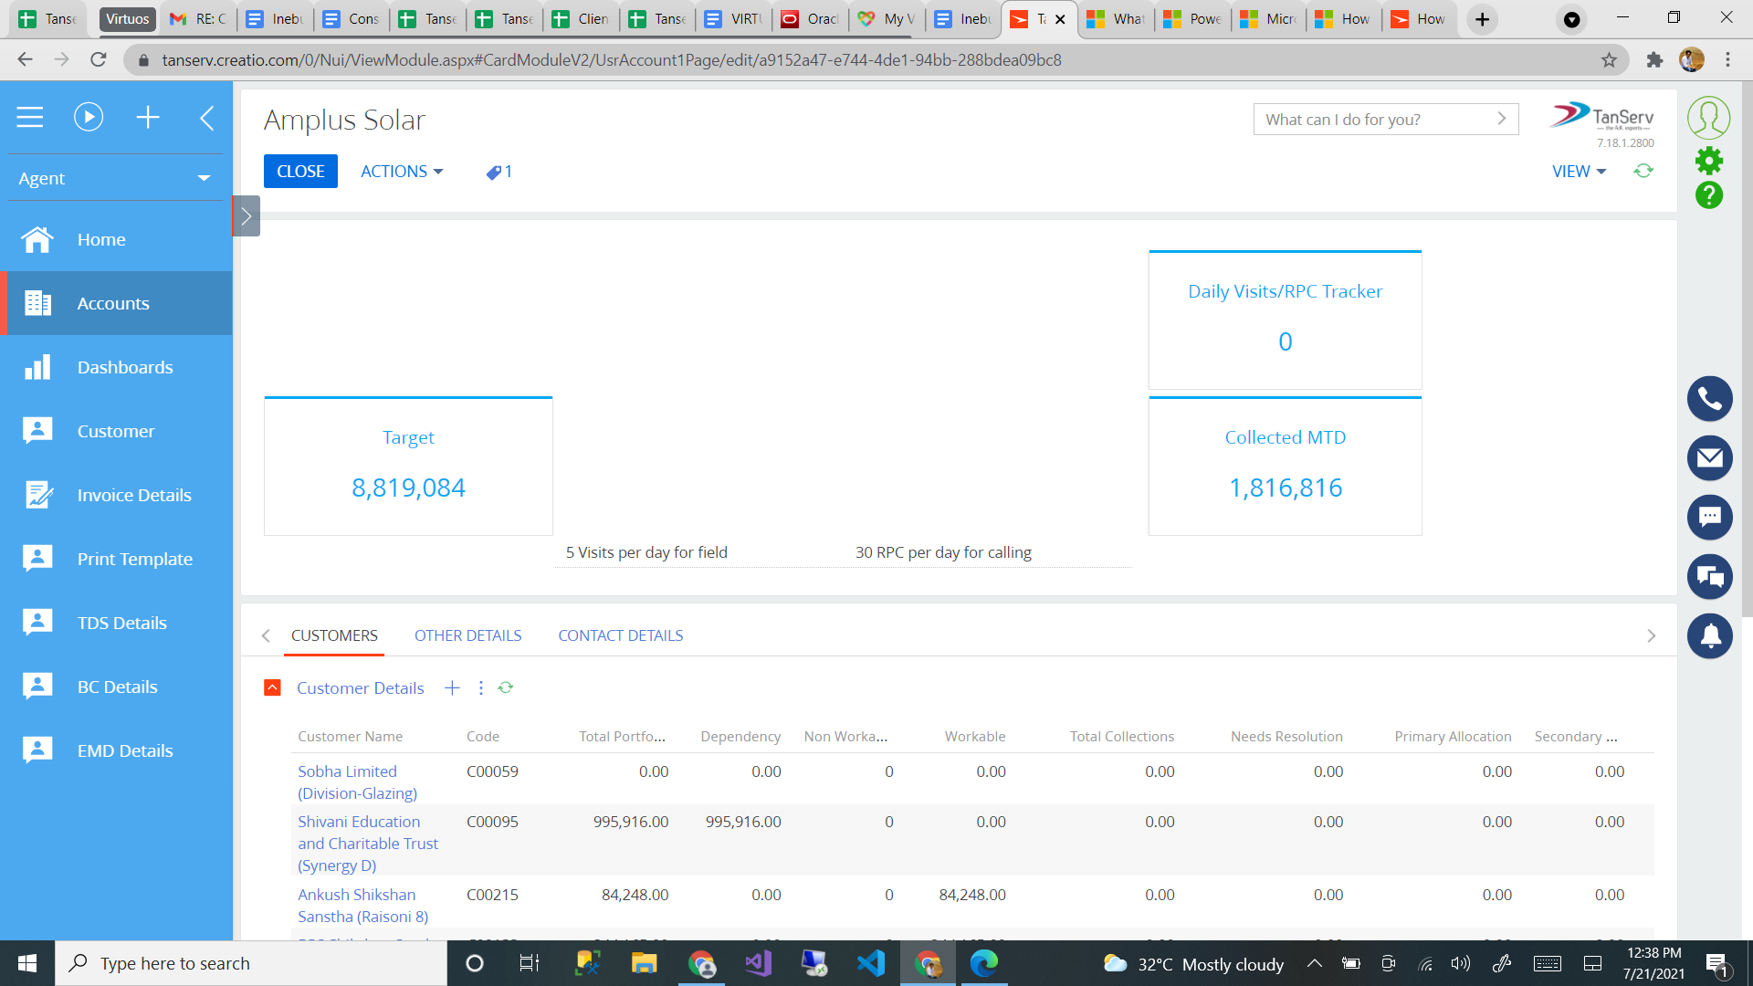
Task: Open TDS Details section
Action: (117, 623)
